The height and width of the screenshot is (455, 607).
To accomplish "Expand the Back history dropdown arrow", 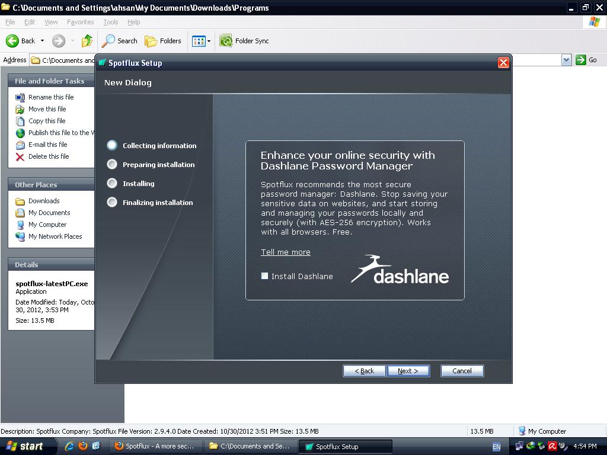I will (42, 41).
